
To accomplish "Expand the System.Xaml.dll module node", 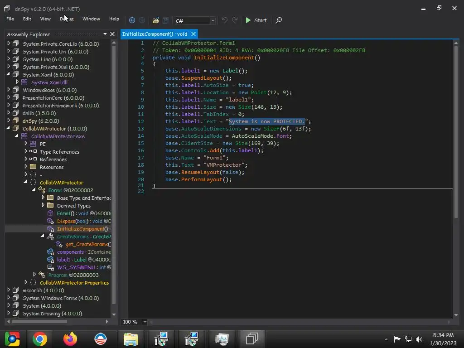I will (17, 82).
